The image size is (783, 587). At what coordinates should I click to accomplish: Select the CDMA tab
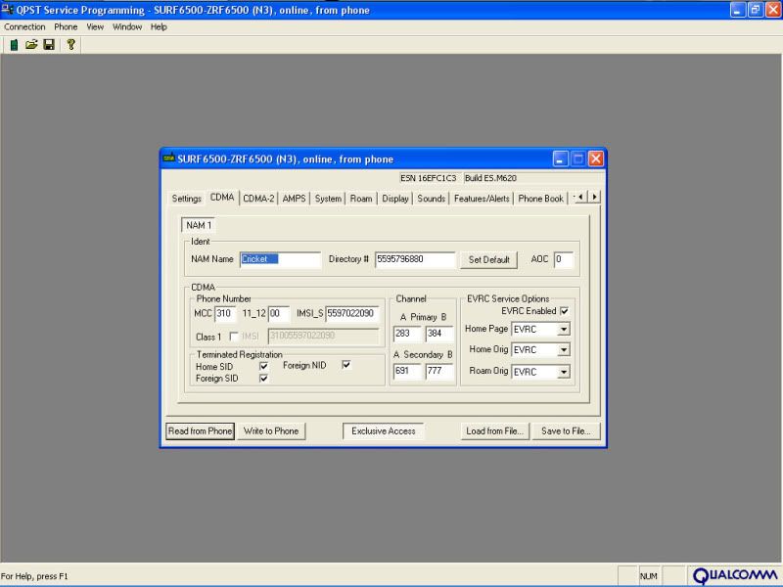(222, 198)
